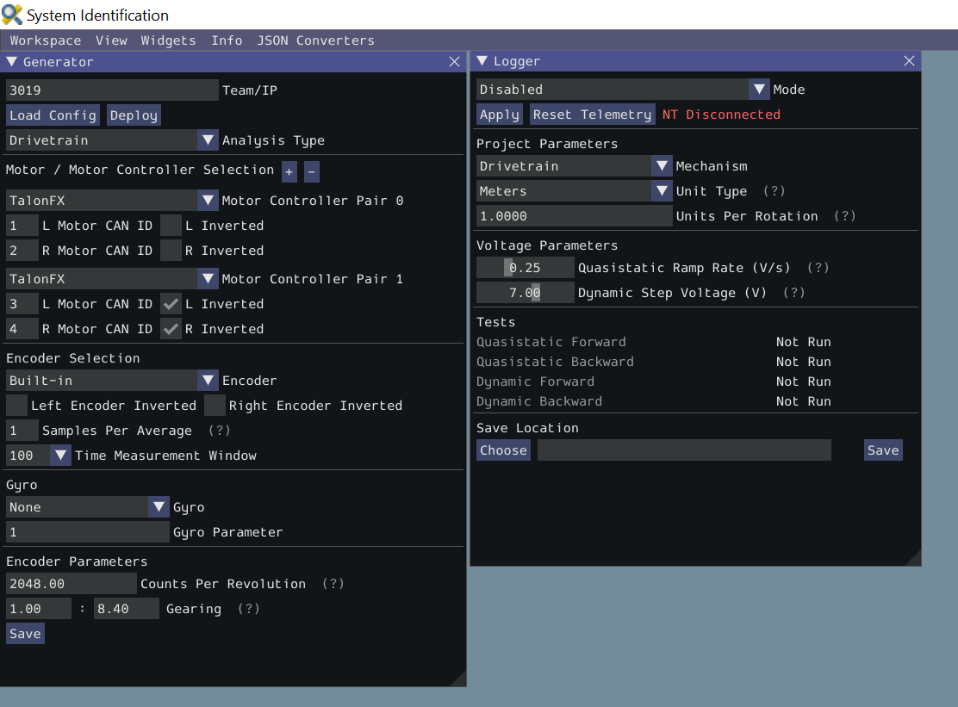Open the JSON Converters menu

(315, 40)
